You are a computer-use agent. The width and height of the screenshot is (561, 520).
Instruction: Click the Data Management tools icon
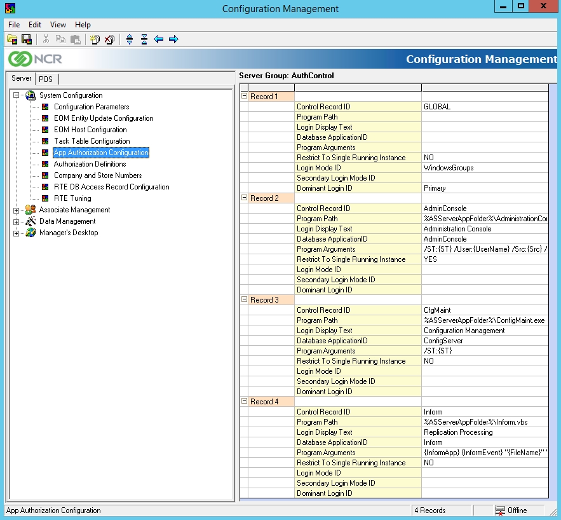[x=30, y=221]
